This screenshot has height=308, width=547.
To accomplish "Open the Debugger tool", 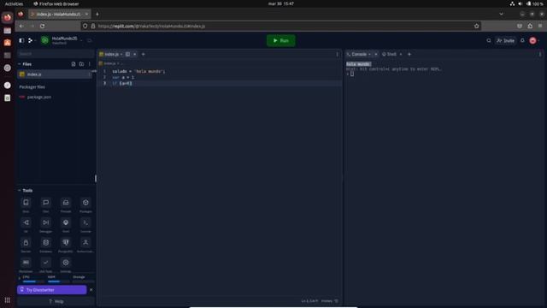I will pos(45,225).
